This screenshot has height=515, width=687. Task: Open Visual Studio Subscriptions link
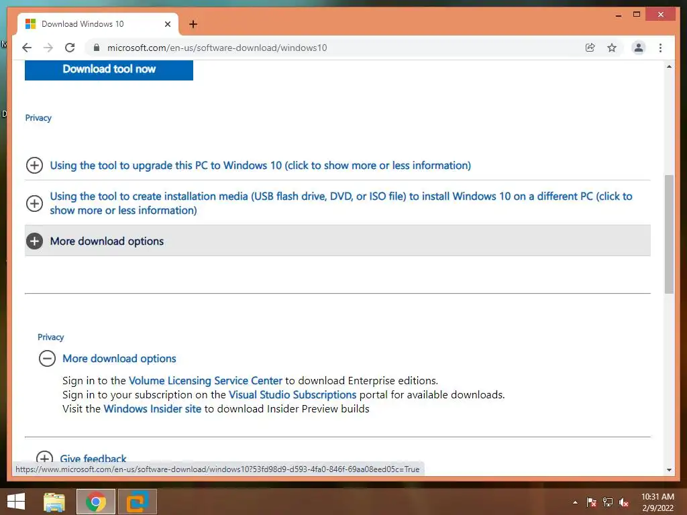tap(293, 394)
